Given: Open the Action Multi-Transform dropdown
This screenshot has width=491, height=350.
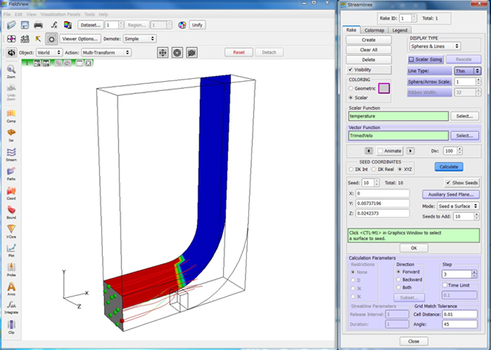Looking at the screenshot, I should click(106, 52).
